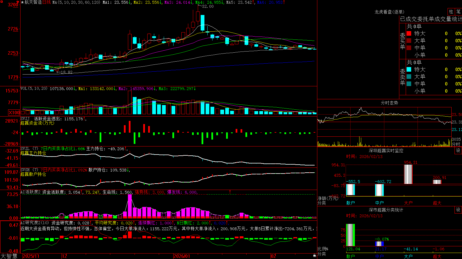
Task: Click the 超赢资金流(万元) indicator label
Action: click(x=37, y=123)
